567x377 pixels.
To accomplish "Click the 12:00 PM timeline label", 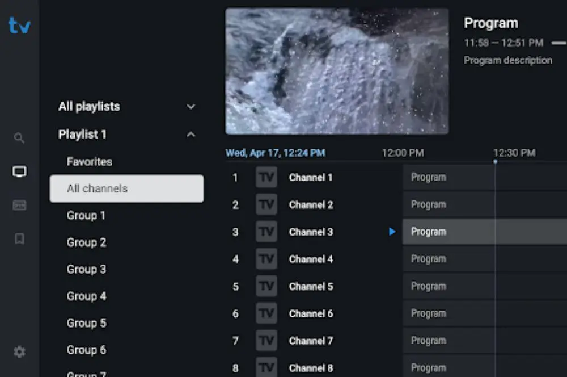I will pos(403,153).
